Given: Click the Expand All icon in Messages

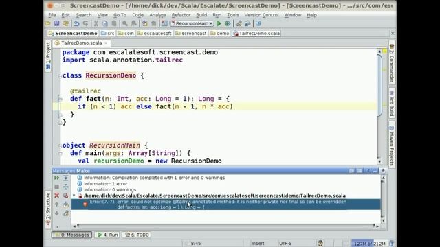Looking at the screenshot, I should pos(66,178).
